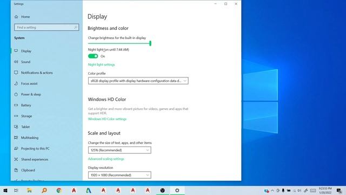Click the 'Display resolution' label
346x195 pixels.
pyautogui.click(x=101, y=167)
